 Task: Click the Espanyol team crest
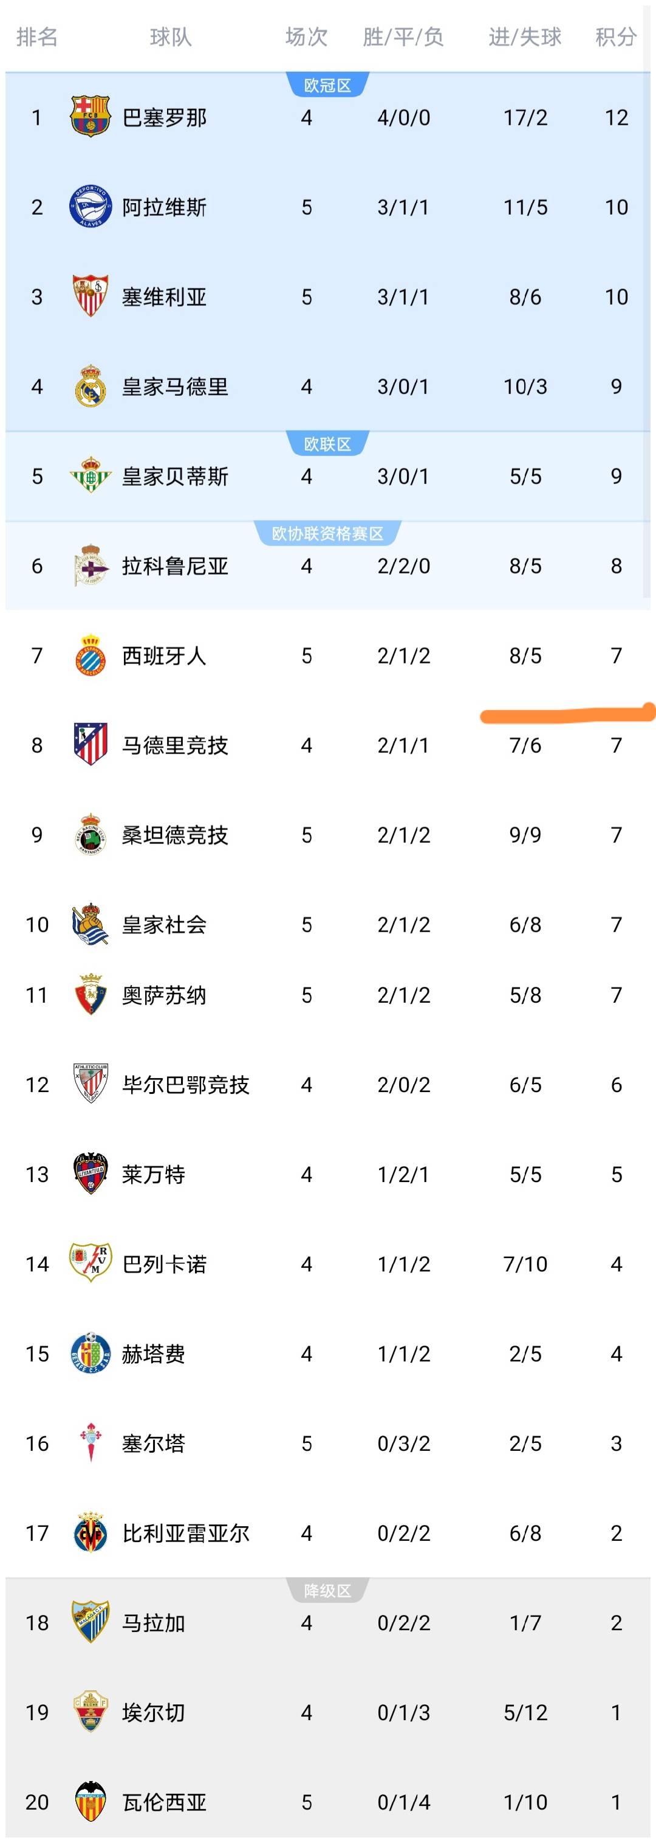[90, 655]
